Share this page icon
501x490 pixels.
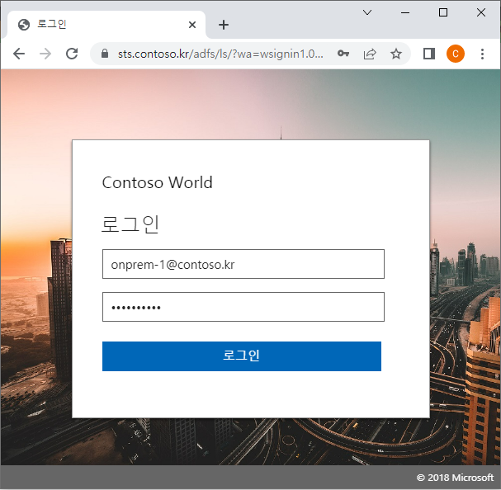[370, 54]
